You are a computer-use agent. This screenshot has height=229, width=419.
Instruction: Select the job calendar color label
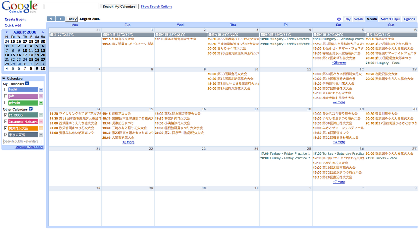point(23,97)
